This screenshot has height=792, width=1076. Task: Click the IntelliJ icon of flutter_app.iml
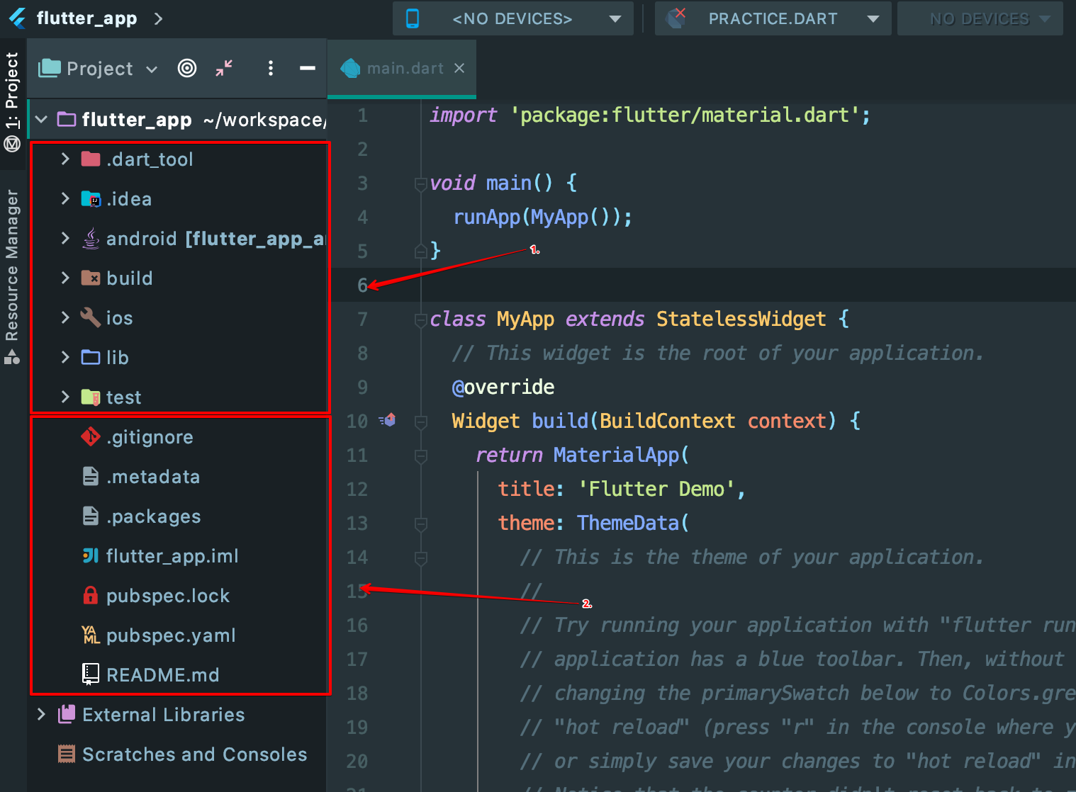click(91, 556)
